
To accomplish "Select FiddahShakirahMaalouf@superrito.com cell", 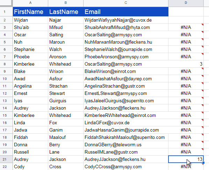I will coord(126,137).
